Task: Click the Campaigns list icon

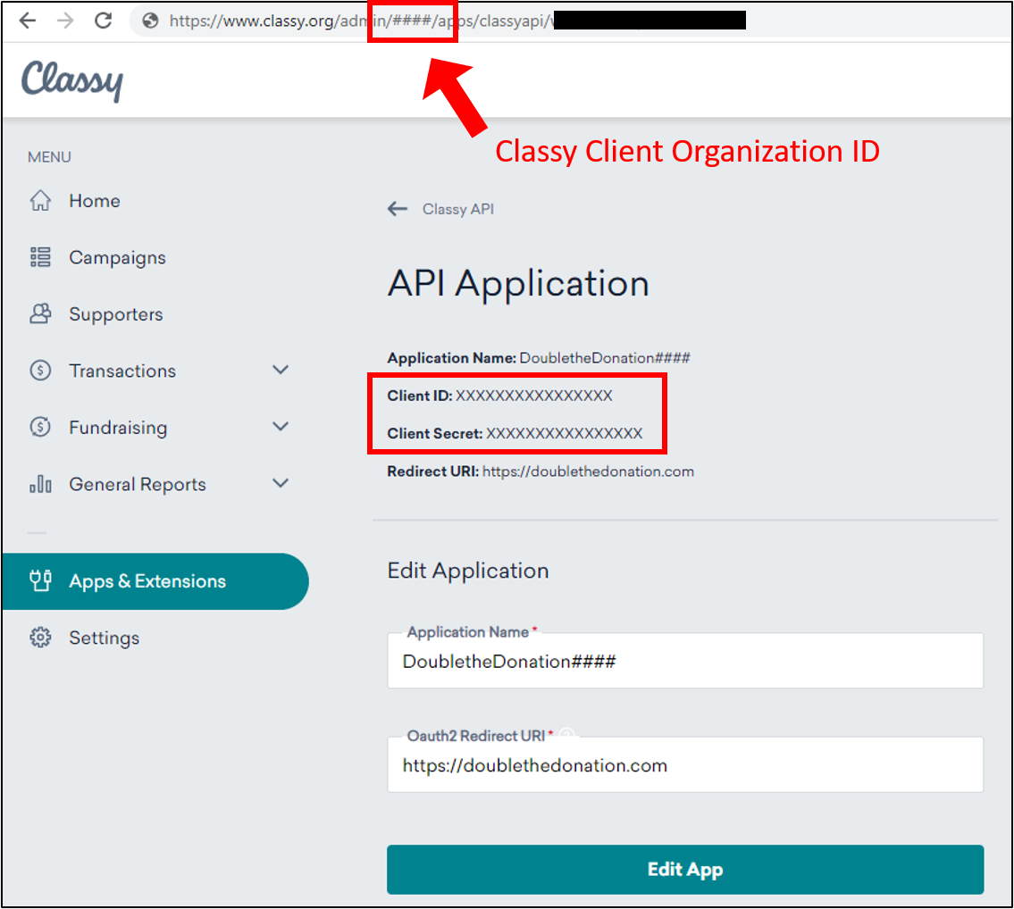Action: click(x=40, y=257)
